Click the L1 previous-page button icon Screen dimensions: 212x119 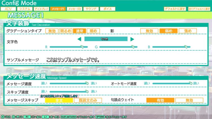46,116
